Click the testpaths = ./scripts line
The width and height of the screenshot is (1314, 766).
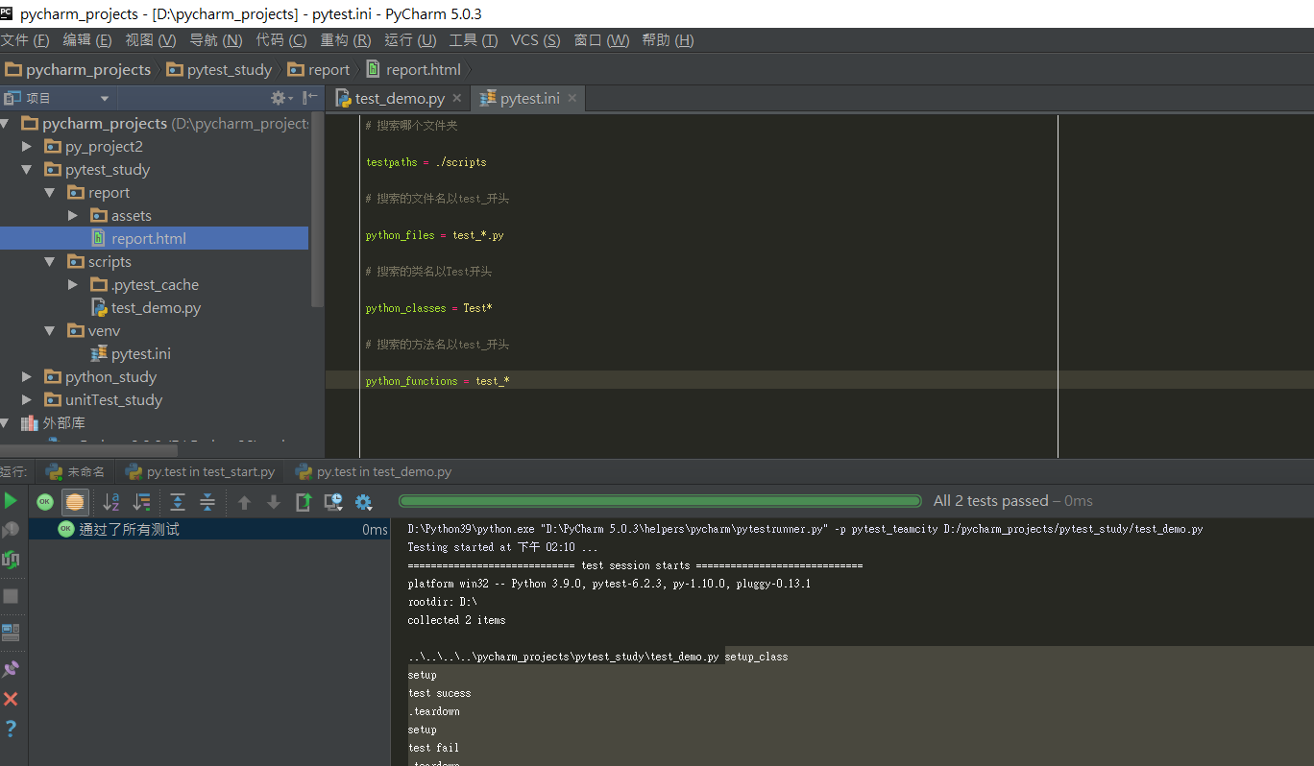(426, 162)
